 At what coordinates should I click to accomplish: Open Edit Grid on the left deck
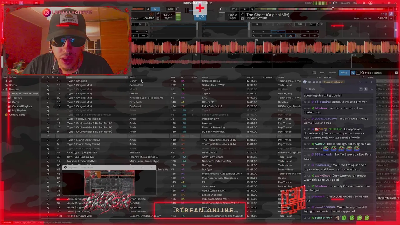134,18
